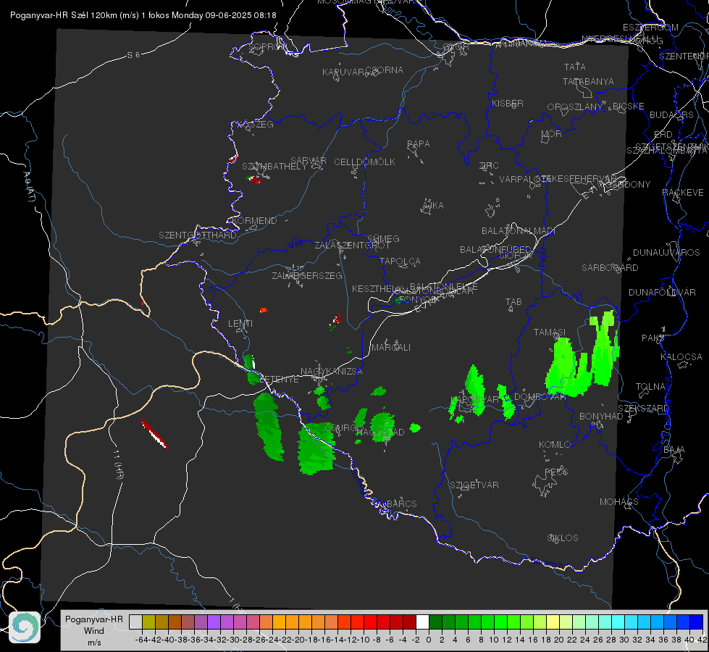Click the OROSZLANY label

click(575, 106)
